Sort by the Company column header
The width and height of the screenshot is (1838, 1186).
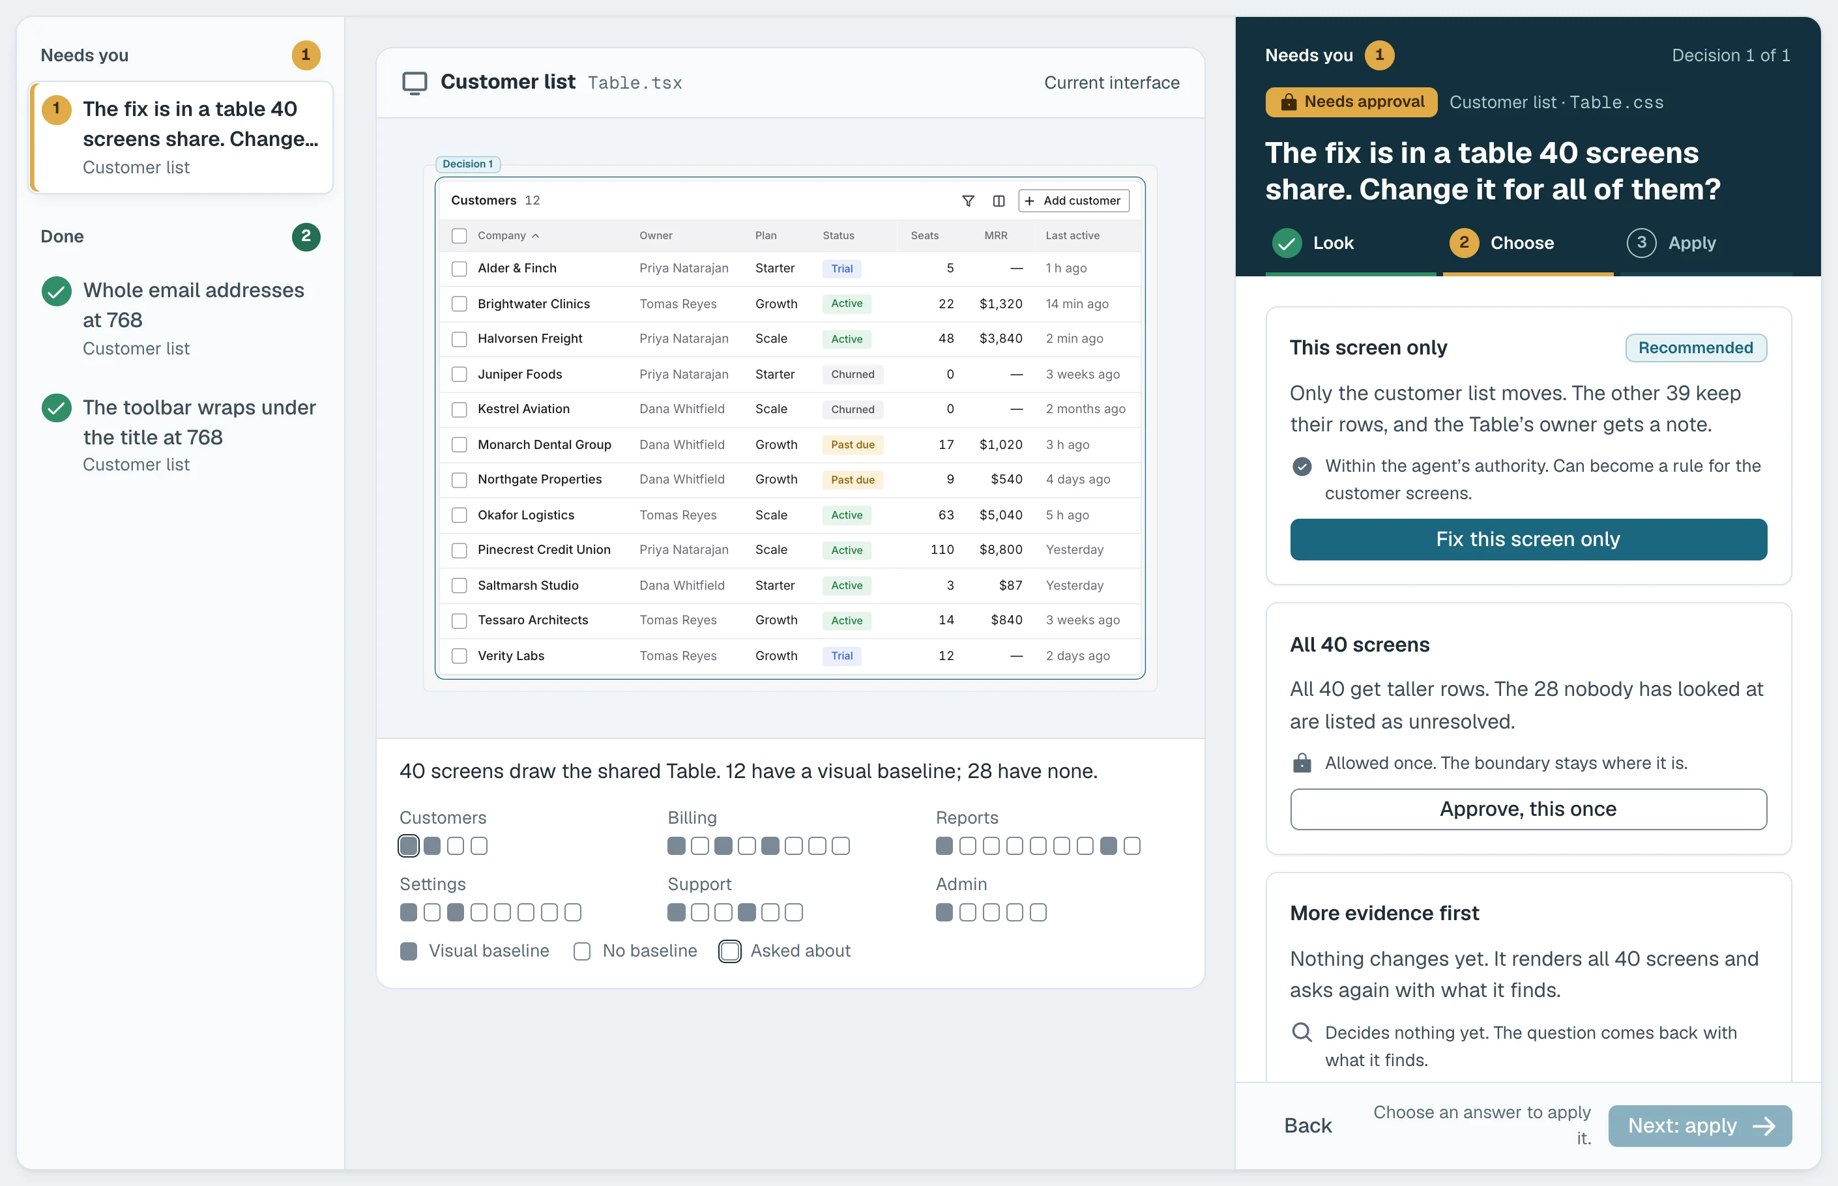pos(508,236)
